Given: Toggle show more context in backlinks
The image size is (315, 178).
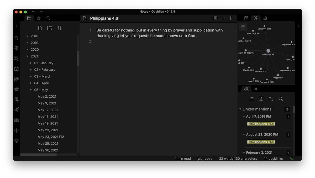Looking at the screenshot, I should click(x=261, y=99).
